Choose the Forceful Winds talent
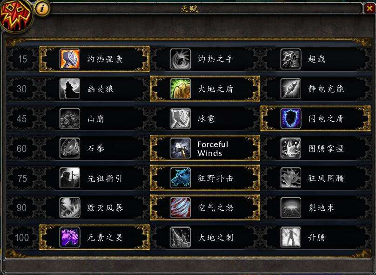 205,148
